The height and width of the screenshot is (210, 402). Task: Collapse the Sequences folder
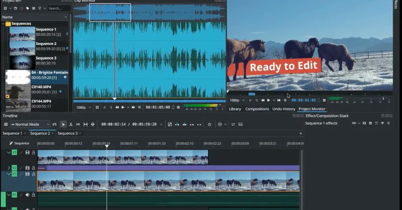coord(4,24)
